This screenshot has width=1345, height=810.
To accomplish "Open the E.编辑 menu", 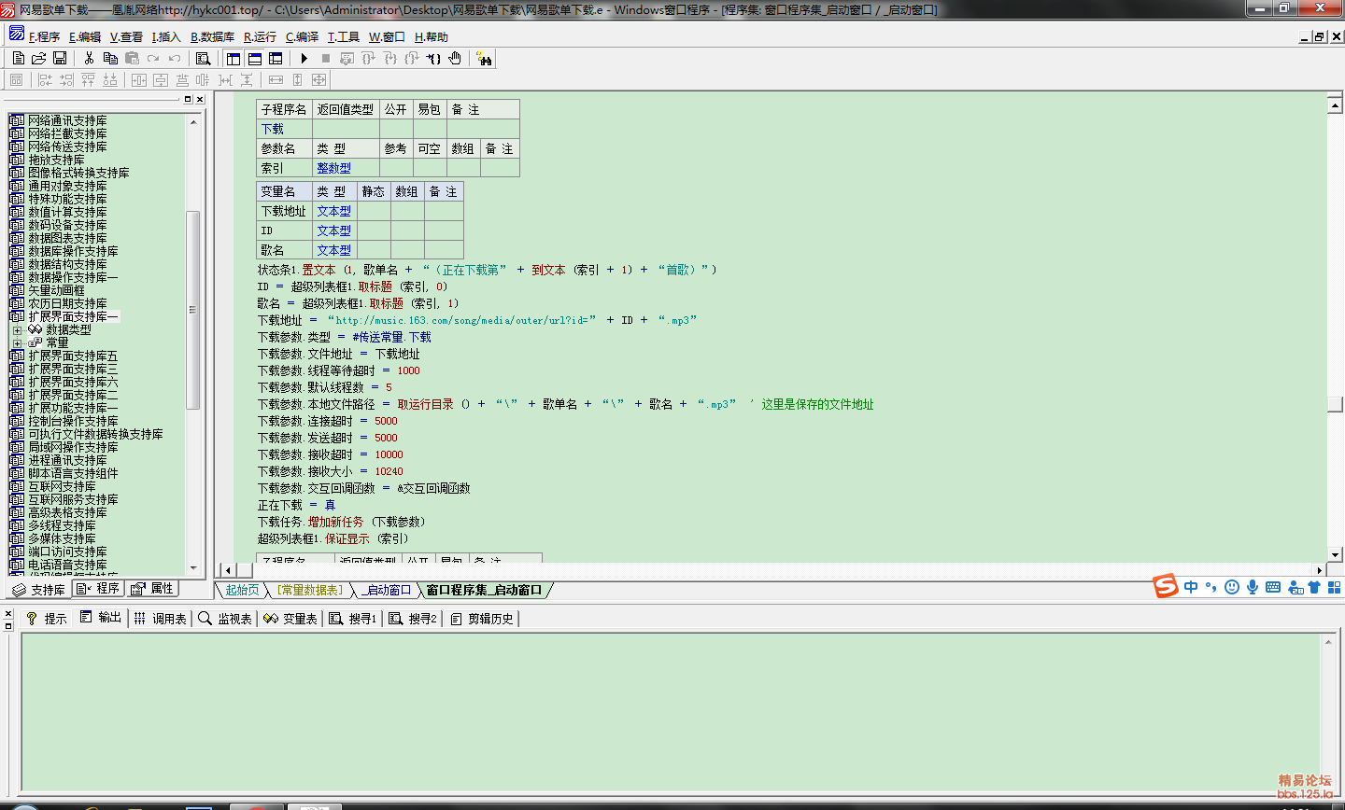I will 85,36.
